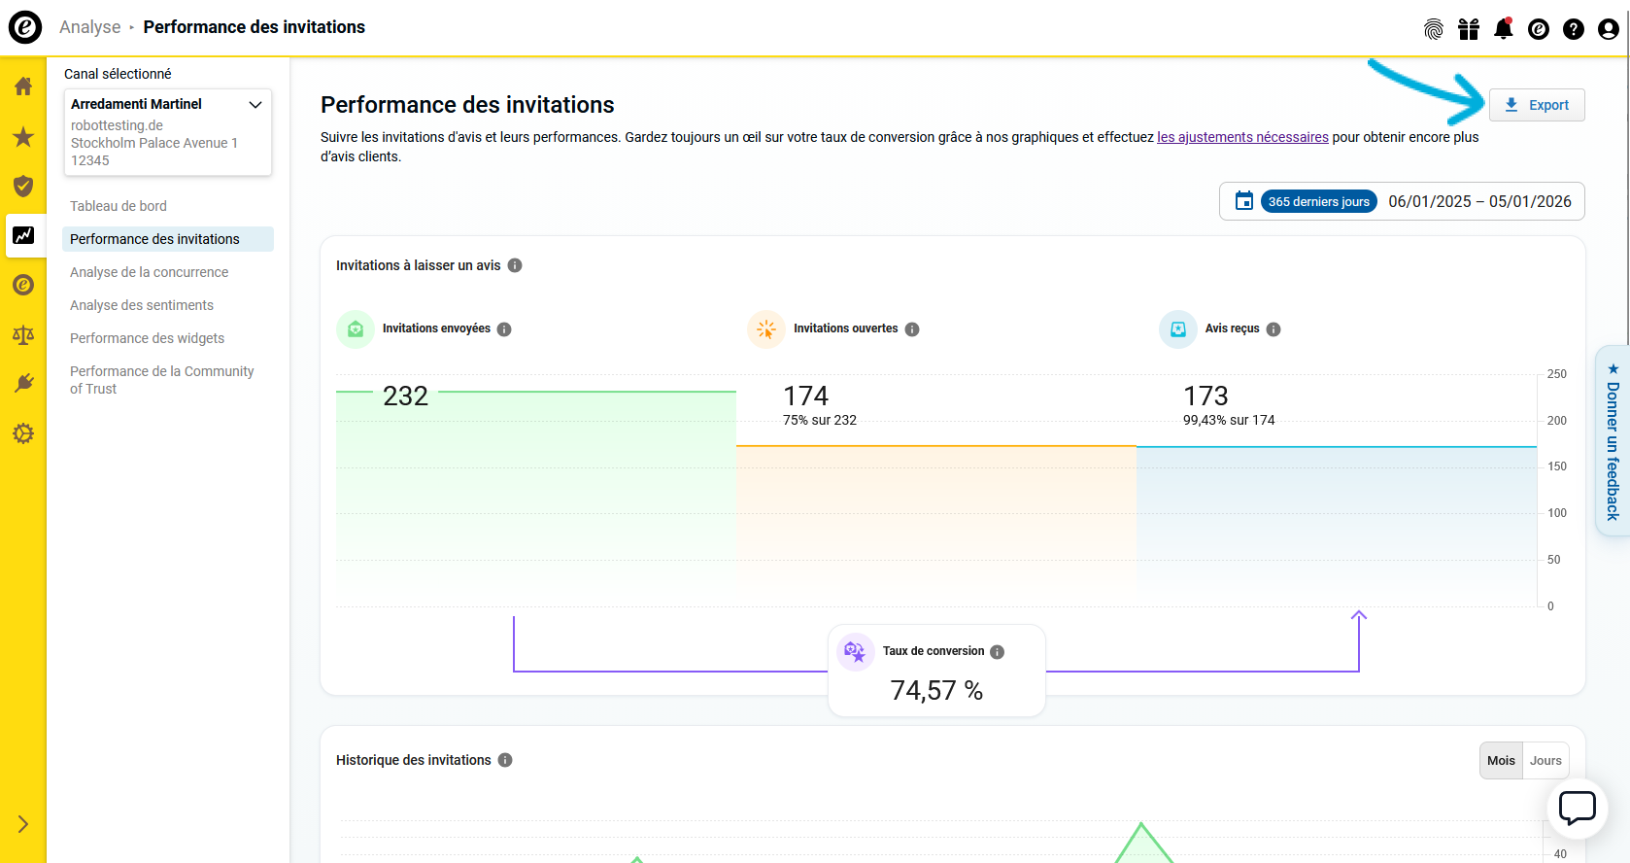Open the settings gear in the sidebar
The width and height of the screenshot is (1630, 863).
[23, 433]
